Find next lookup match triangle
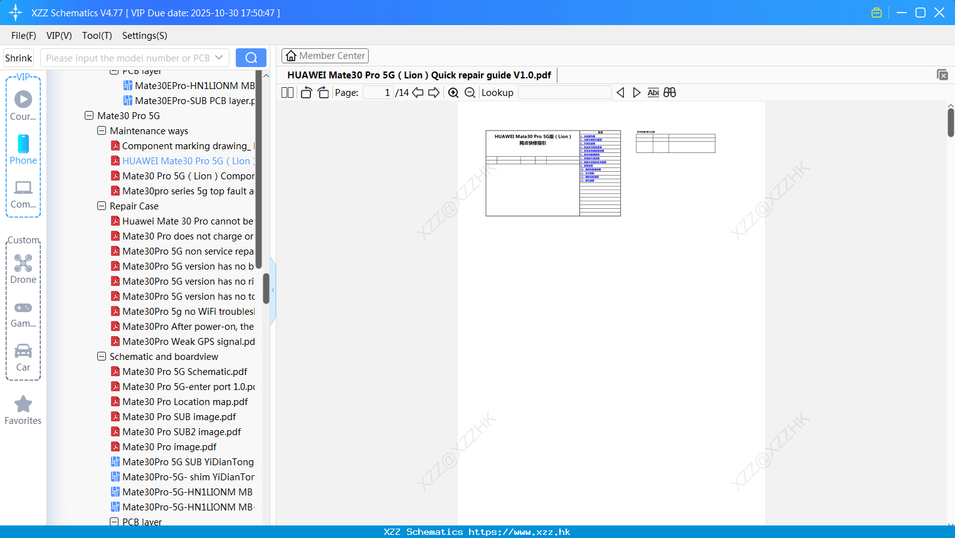 tap(636, 93)
